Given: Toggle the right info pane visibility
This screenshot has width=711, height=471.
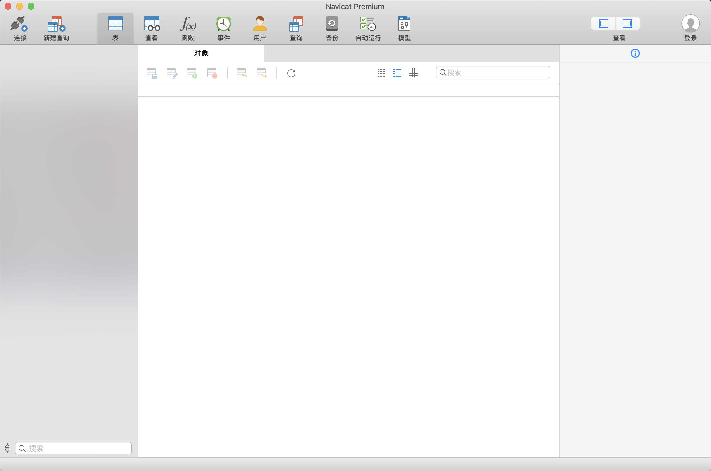Looking at the screenshot, I should point(628,23).
